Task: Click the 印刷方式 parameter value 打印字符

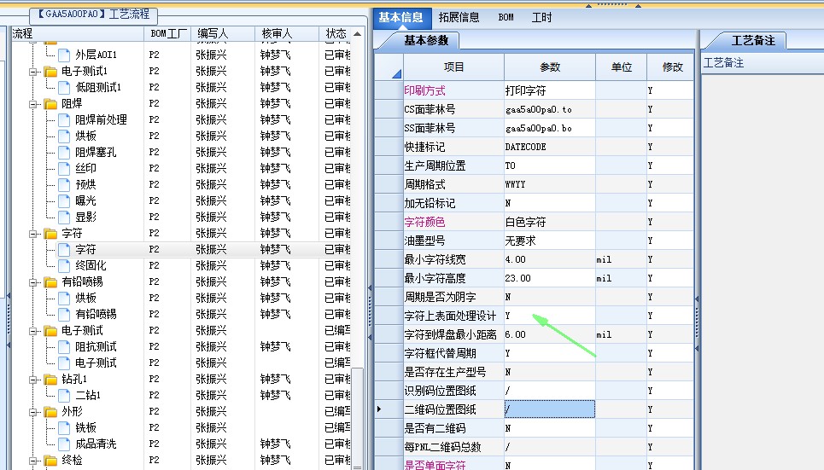Action: 526,90
